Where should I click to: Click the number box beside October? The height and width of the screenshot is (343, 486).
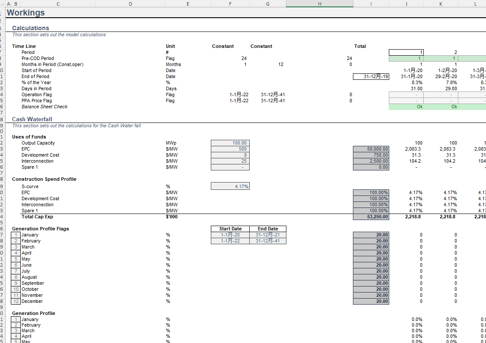(x=16, y=289)
